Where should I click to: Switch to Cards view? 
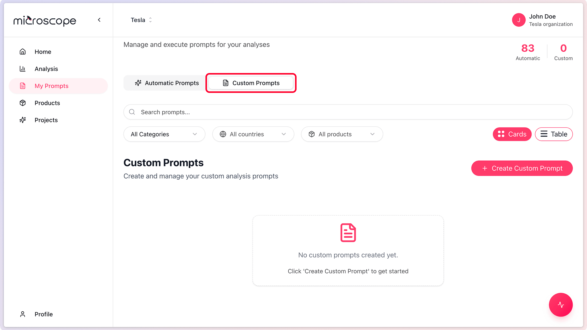512,134
